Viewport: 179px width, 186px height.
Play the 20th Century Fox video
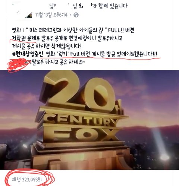[x=89, y=120]
